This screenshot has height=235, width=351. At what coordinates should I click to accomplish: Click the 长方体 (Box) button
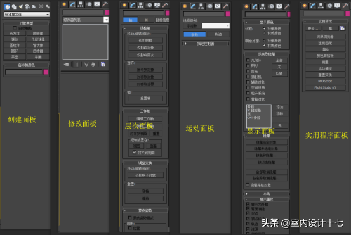(x=15, y=34)
